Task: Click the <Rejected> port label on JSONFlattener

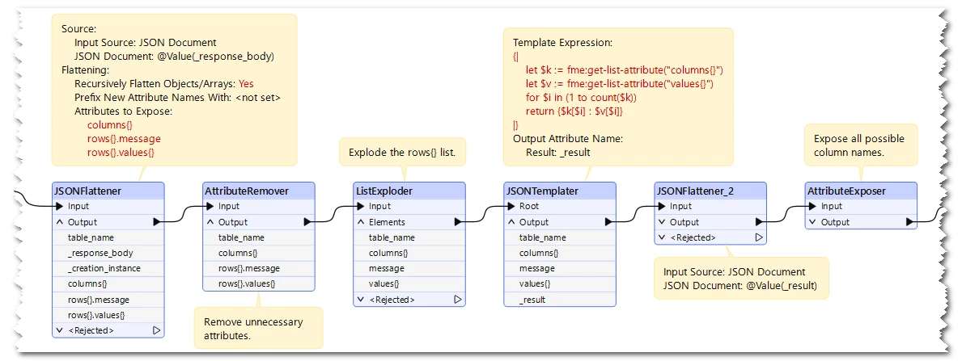Action: [91, 330]
